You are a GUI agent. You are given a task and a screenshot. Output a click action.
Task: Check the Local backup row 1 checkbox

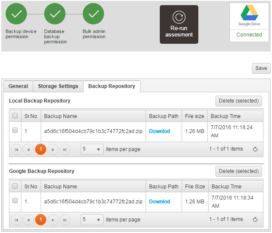pos(15,130)
